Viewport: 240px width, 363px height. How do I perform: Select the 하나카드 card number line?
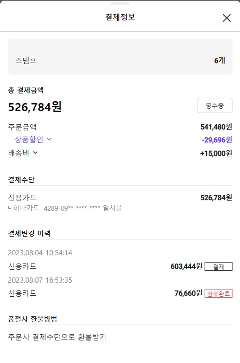tap(65, 208)
